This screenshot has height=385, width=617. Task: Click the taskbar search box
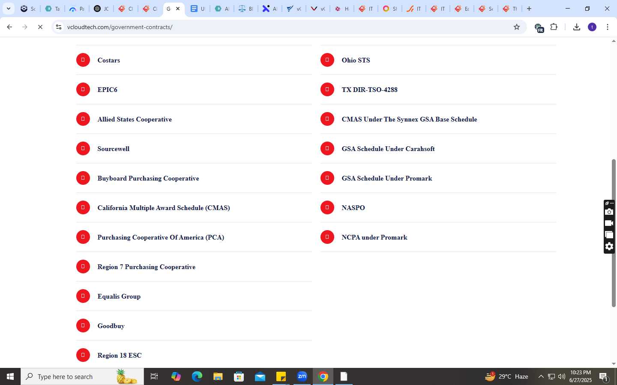[x=82, y=376]
